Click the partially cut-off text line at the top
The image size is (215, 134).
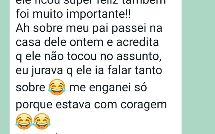[x=91, y=2]
